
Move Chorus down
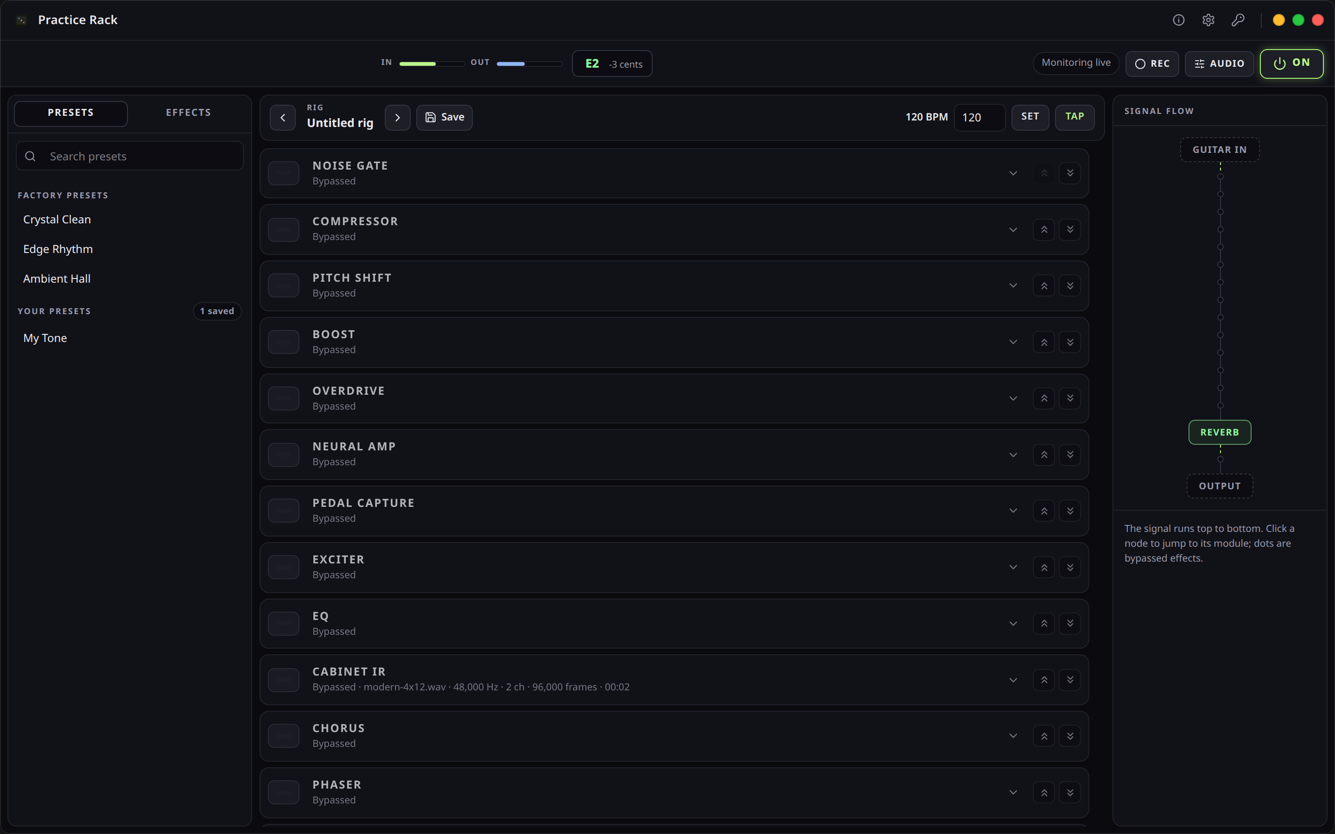1070,736
